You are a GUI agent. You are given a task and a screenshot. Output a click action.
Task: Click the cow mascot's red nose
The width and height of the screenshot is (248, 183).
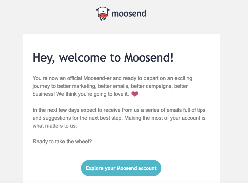point(102,15)
